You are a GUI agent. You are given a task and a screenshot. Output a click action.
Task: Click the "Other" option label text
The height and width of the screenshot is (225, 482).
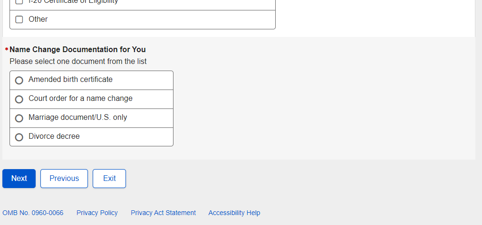(38, 19)
